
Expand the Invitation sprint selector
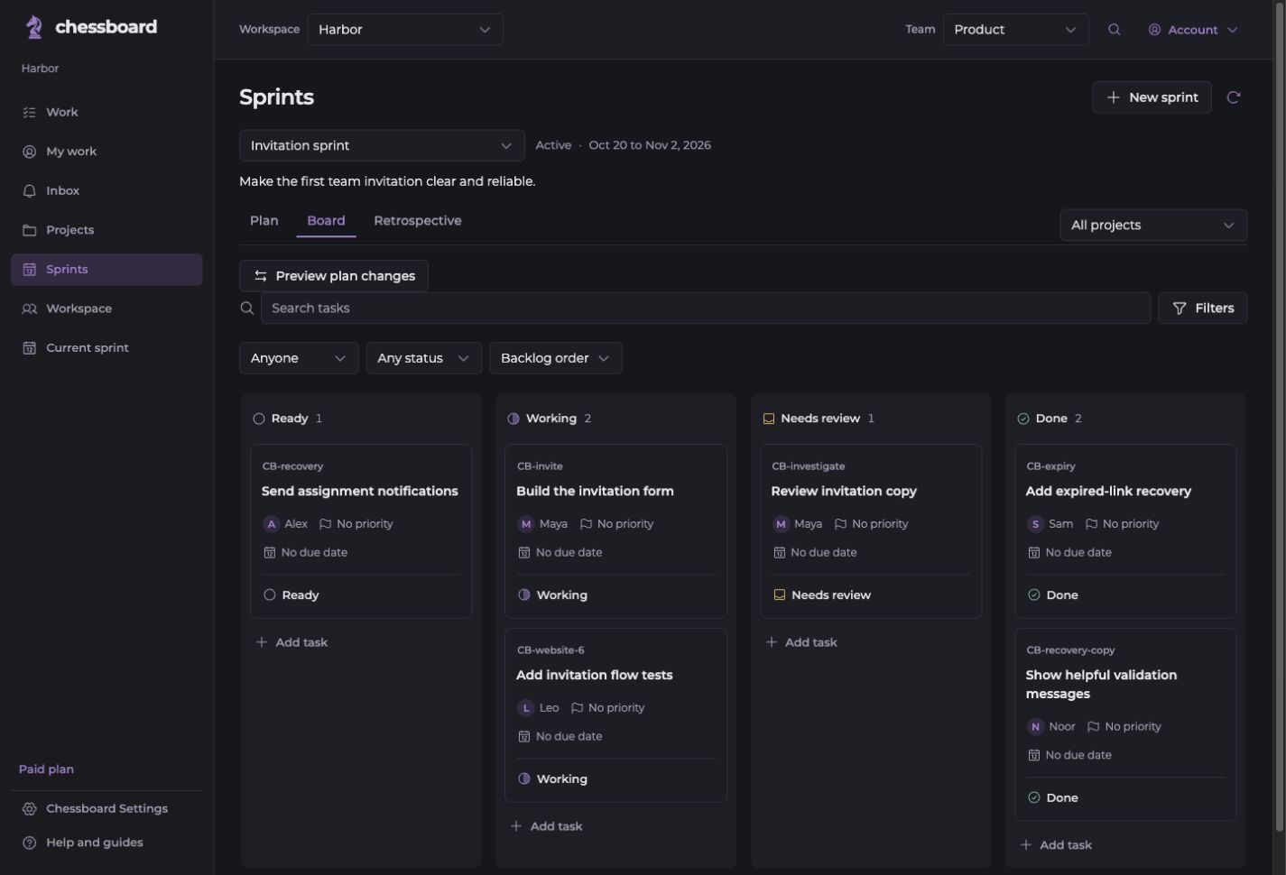pyautogui.click(x=382, y=145)
